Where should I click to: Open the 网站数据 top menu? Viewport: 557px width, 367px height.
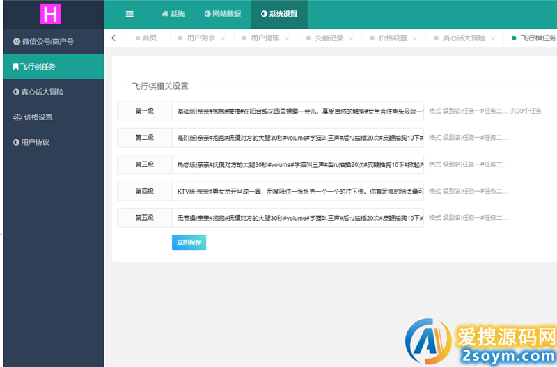[x=223, y=14]
